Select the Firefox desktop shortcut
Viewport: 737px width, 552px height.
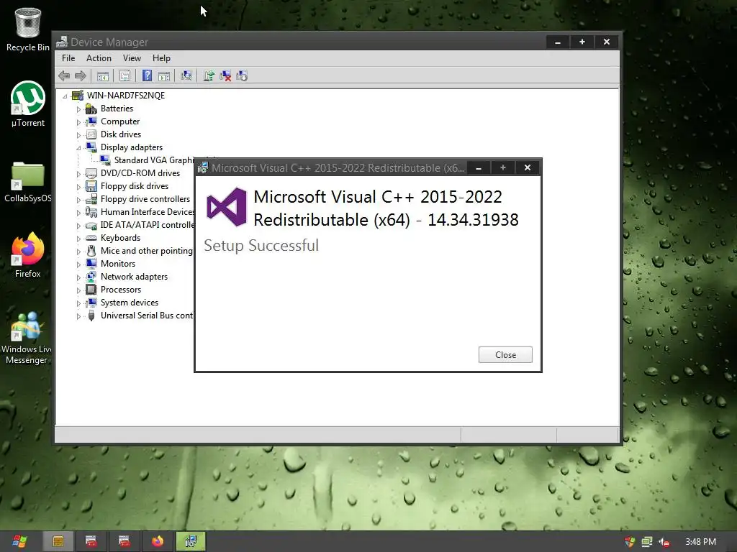tap(28, 255)
